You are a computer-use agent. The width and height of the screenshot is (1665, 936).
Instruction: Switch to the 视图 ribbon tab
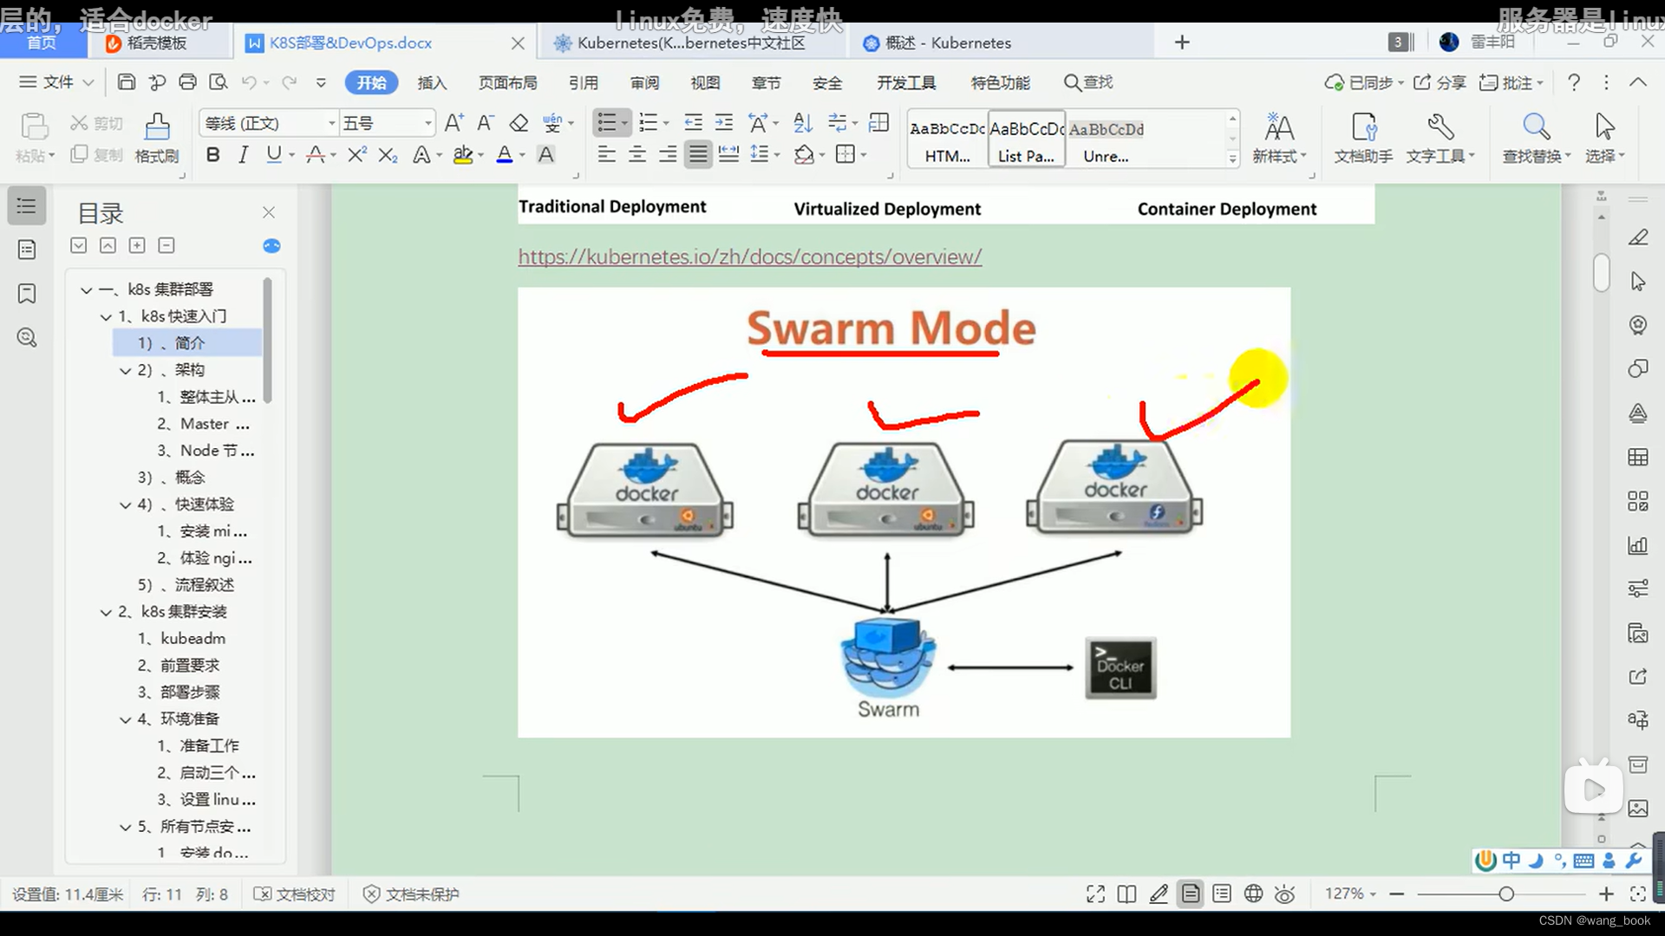(x=705, y=83)
